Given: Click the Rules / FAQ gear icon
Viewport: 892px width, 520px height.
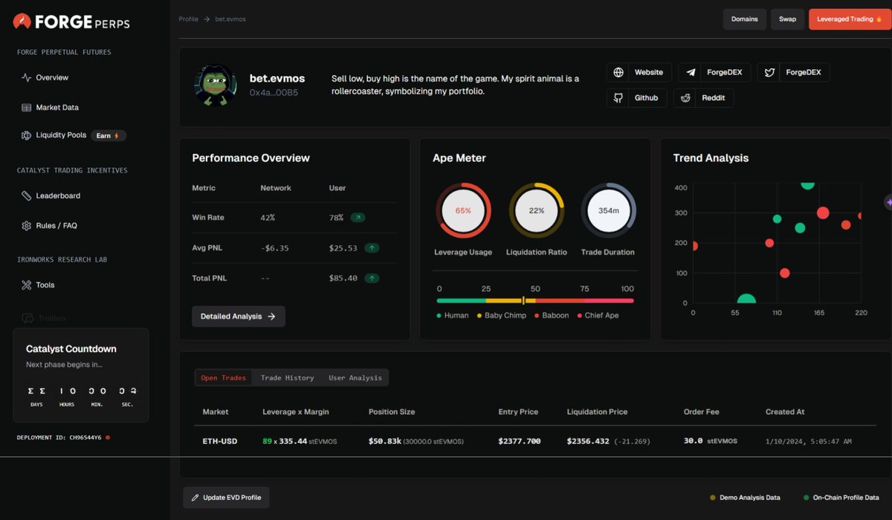Looking at the screenshot, I should point(27,225).
